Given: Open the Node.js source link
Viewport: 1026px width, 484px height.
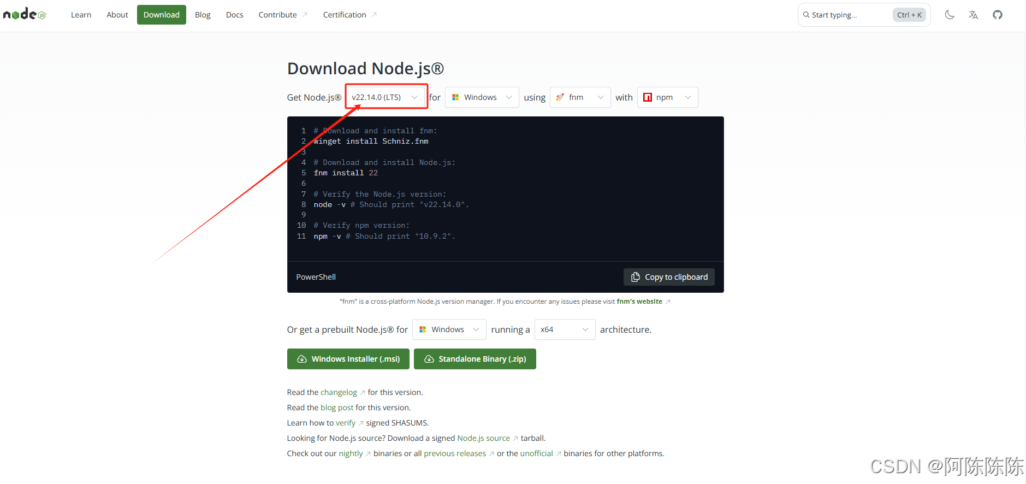Looking at the screenshot, I should pyautogui.click(x=483, y=438).
